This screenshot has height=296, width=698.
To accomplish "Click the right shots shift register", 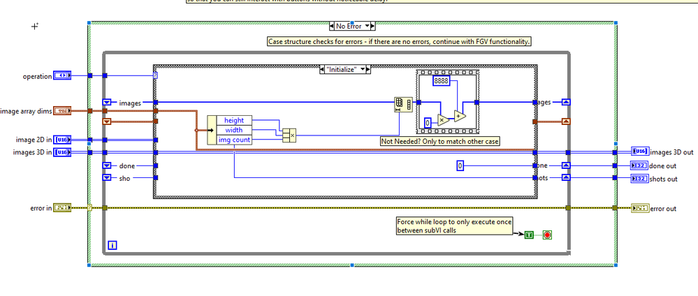I will (x=566, y=177).
